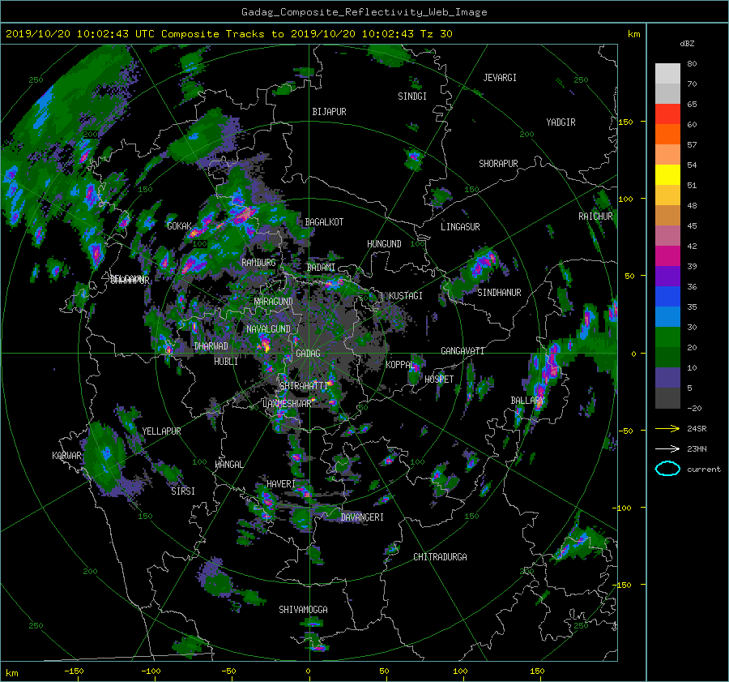Click the NARAGUND city label
Image resolution: width=729 pixels, height=682 pixels.
click(274, 301)
